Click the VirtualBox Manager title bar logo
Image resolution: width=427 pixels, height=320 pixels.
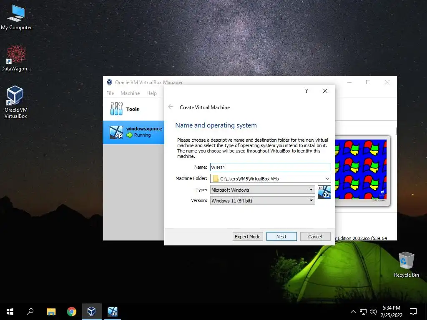(110, 82)
